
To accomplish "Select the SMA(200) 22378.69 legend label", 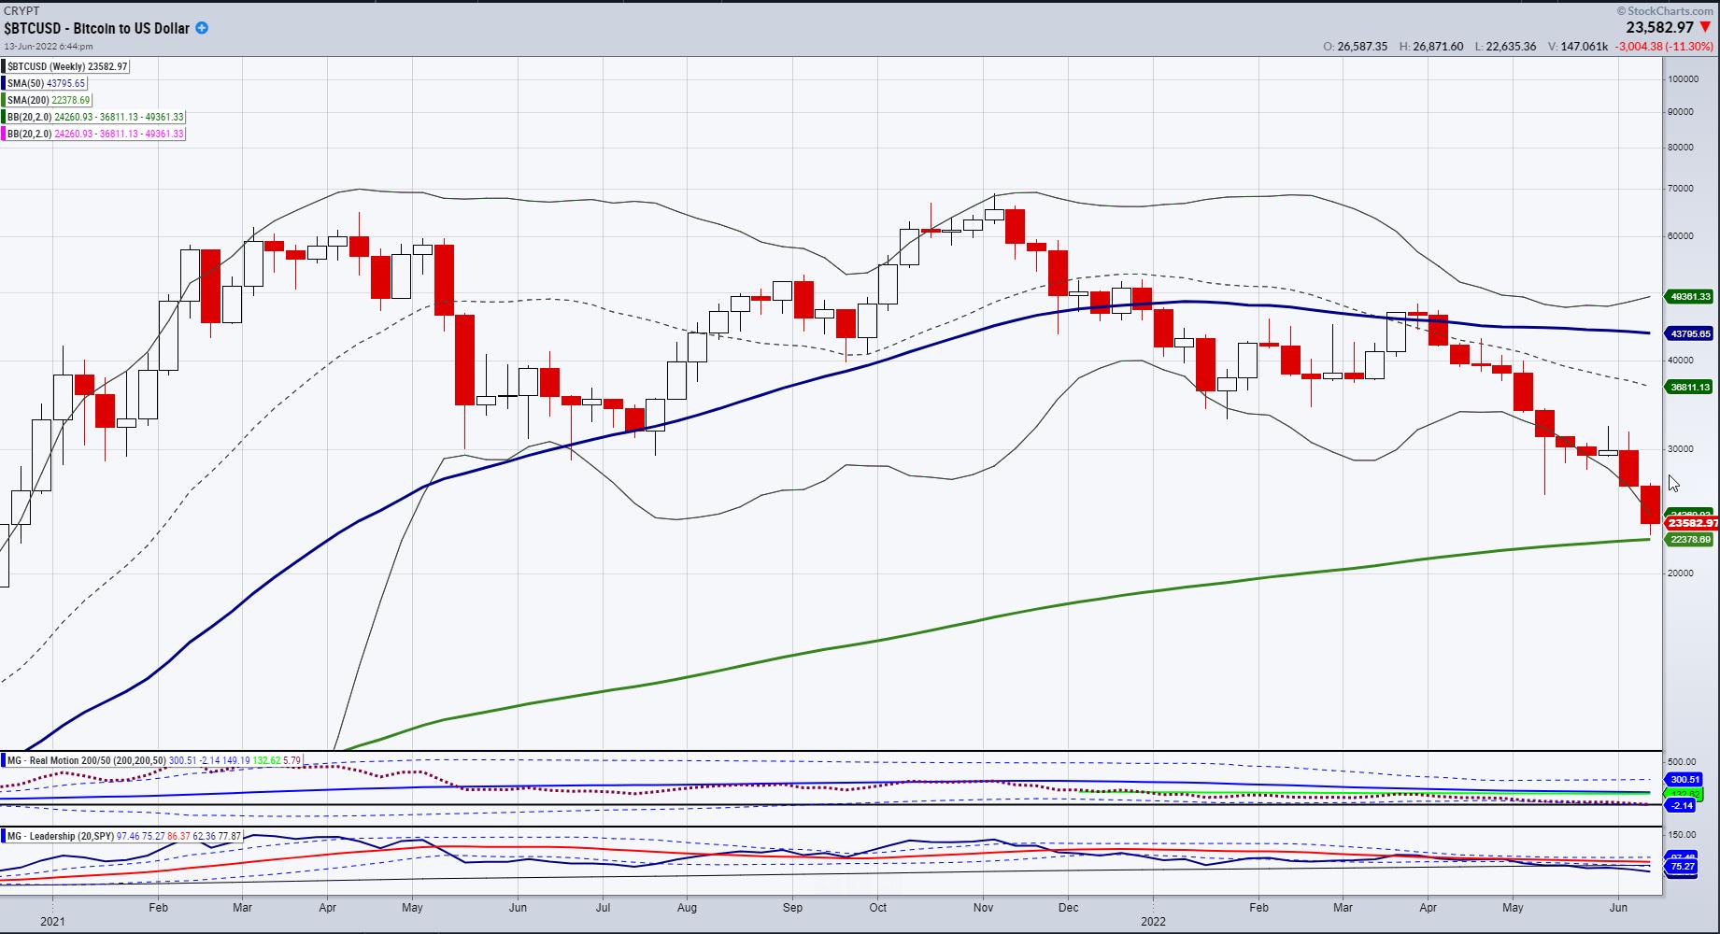I will (x=50, y=100).
